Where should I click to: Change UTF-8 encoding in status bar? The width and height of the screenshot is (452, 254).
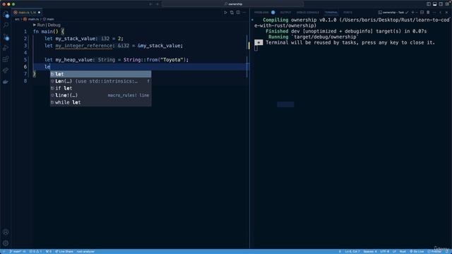pyautogui.click(x=384, y=251)
